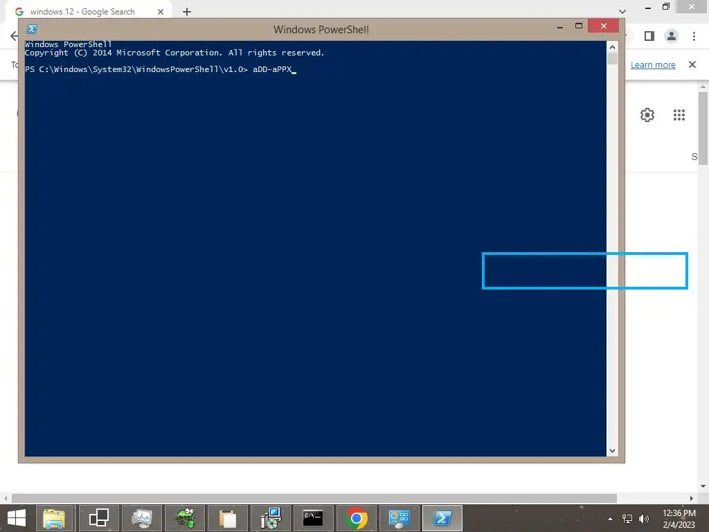The height and width of the screenshot is (532, 709).
Task: Click the PowerShell scrollbar up arrow
Action: coord(612,47)
